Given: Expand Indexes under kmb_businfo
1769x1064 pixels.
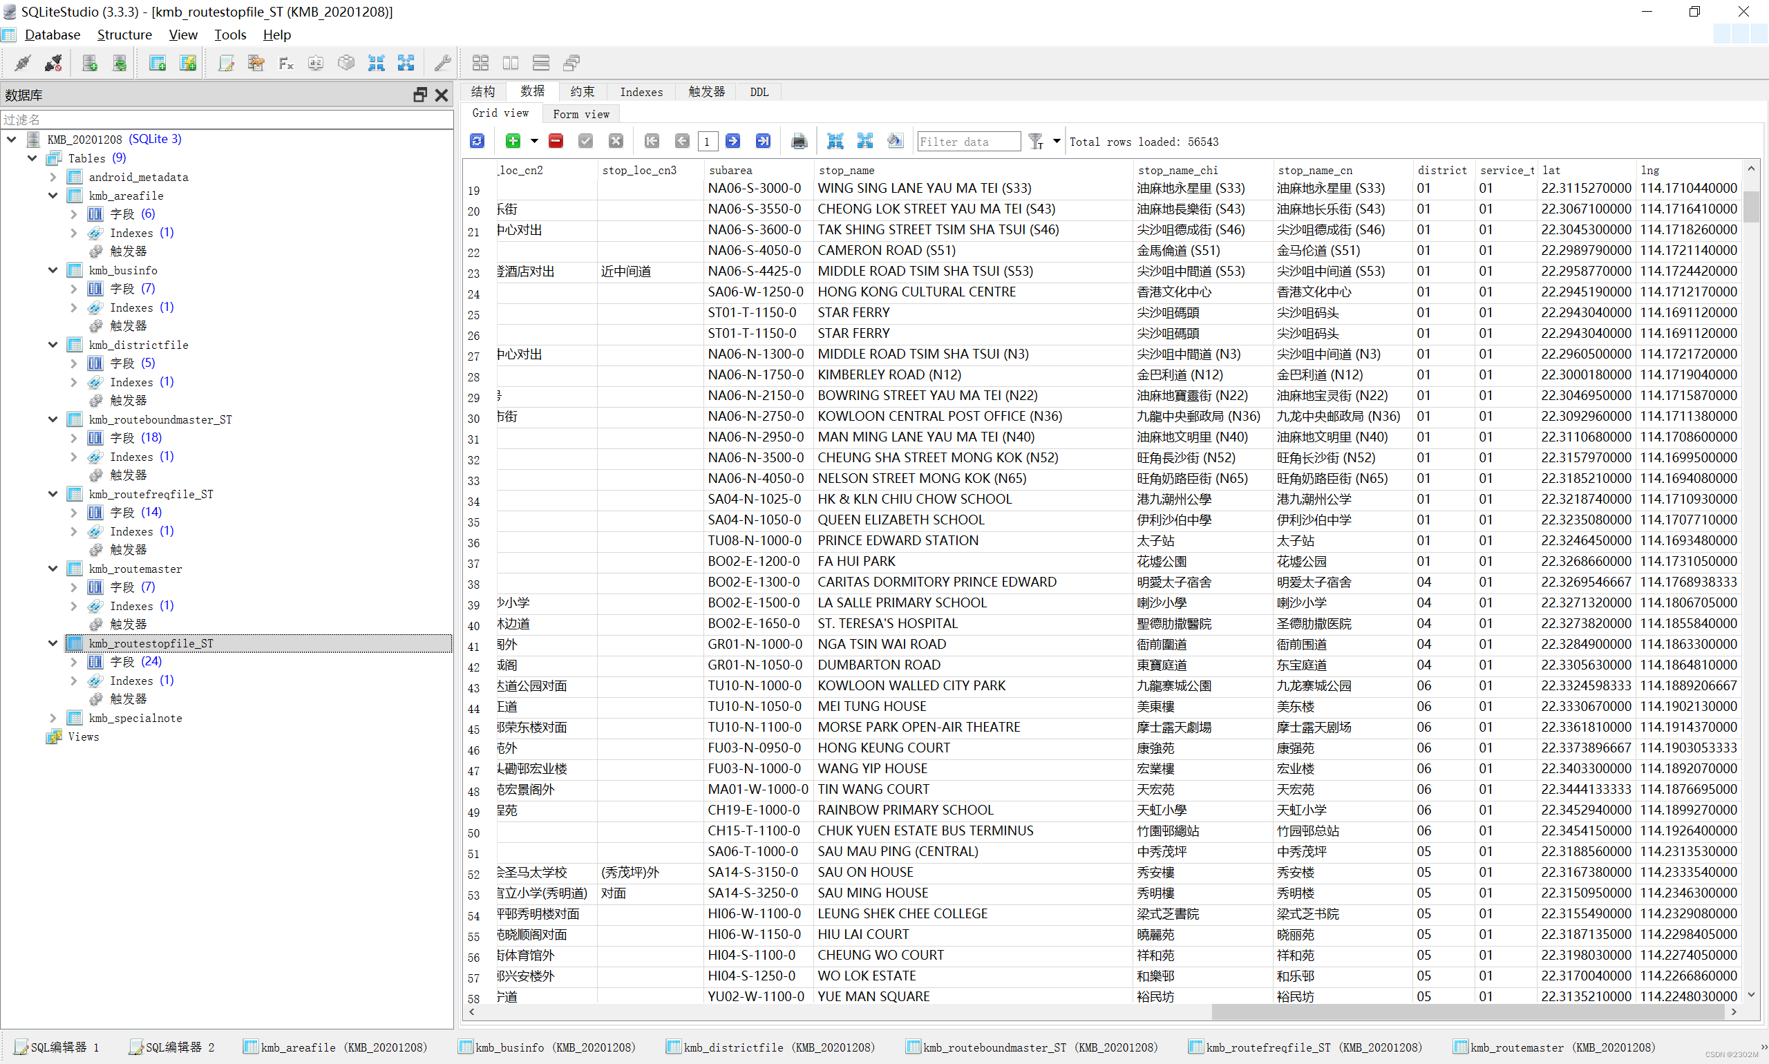Looking at the screenshot, I should (x=74, y=307).
